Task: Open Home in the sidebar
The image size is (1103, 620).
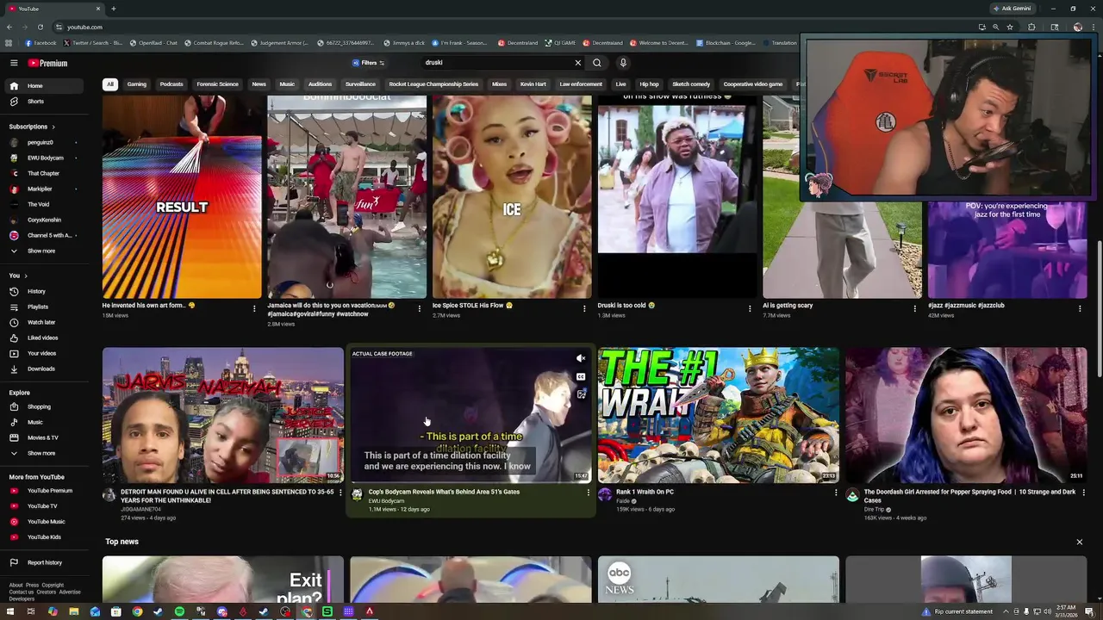Action: coord(43,86)
